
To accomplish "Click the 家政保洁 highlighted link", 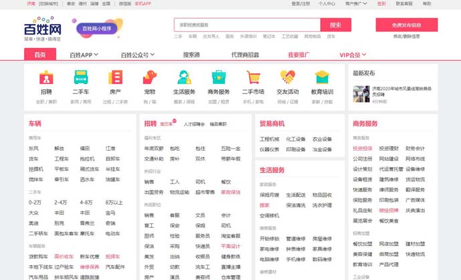I will click(x=230, y=192).
